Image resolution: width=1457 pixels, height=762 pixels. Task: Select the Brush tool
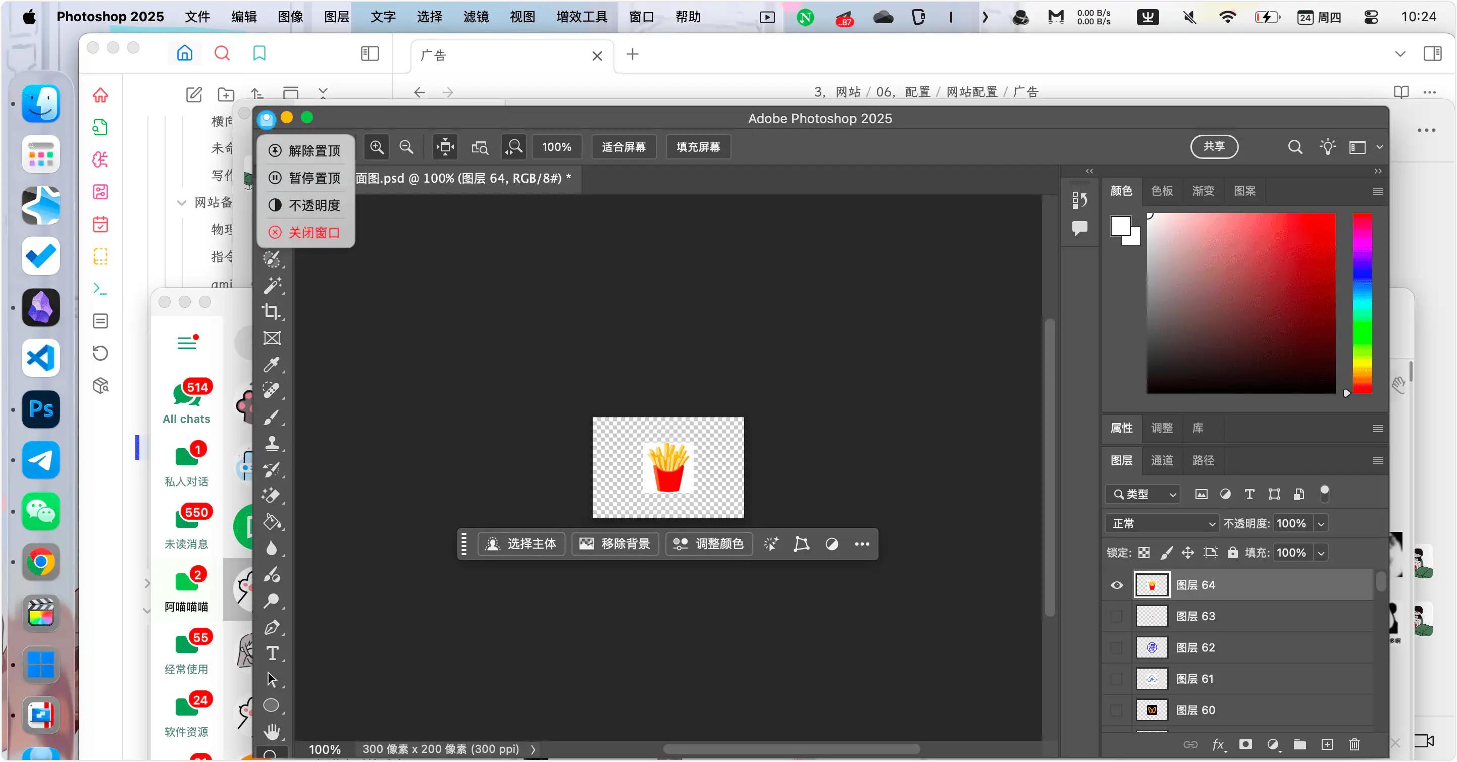pyautogui.click(x=272, y=417)
